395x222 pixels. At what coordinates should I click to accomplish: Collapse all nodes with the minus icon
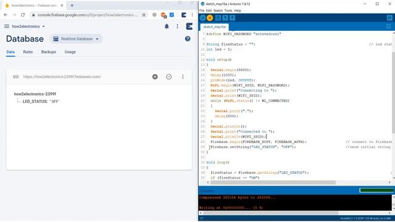tap(168, 76)
